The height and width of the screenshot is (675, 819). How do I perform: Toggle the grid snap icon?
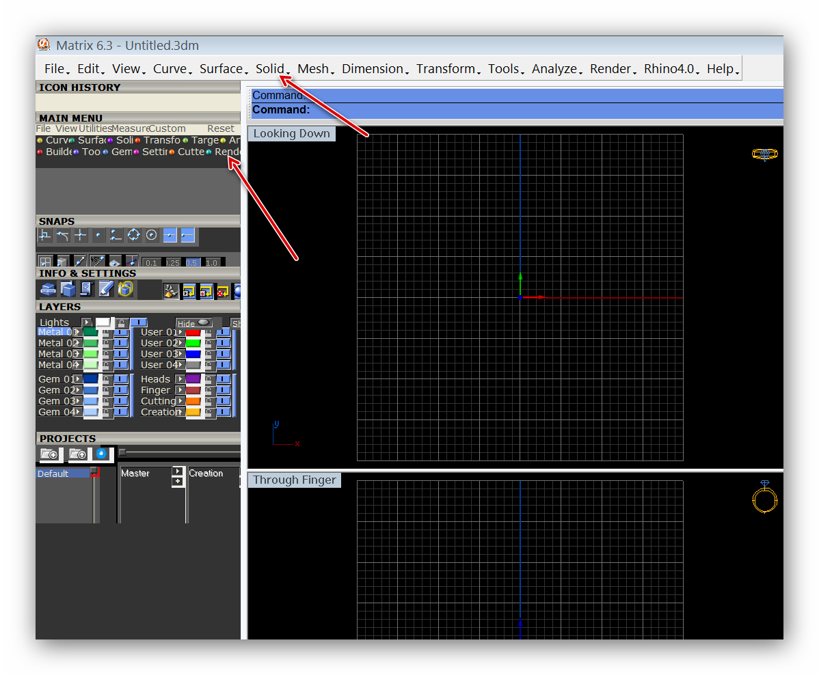click(45, 261)
